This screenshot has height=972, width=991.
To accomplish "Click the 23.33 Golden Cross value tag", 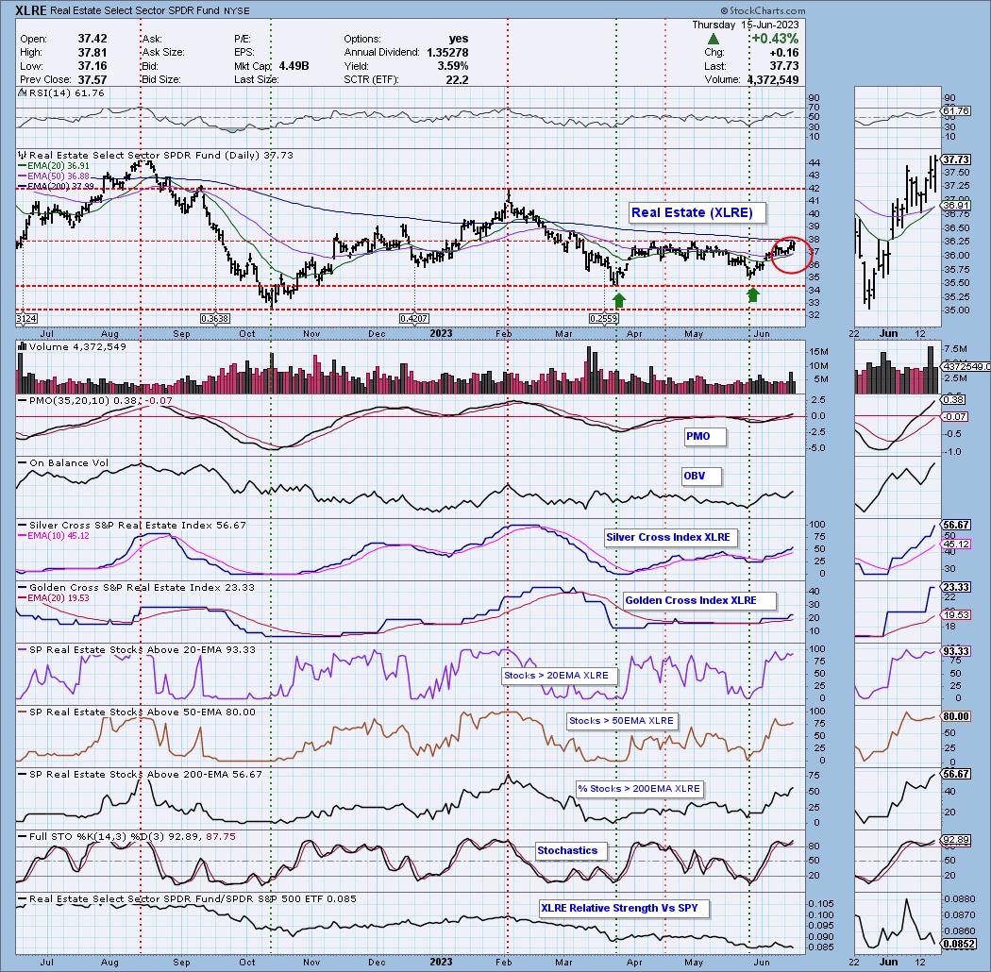I will (x=956, y=587).
